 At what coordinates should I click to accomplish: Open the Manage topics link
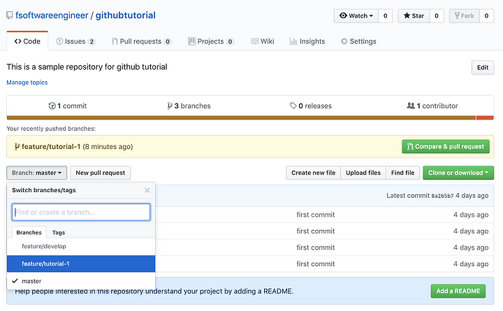[x=27, y=82]
